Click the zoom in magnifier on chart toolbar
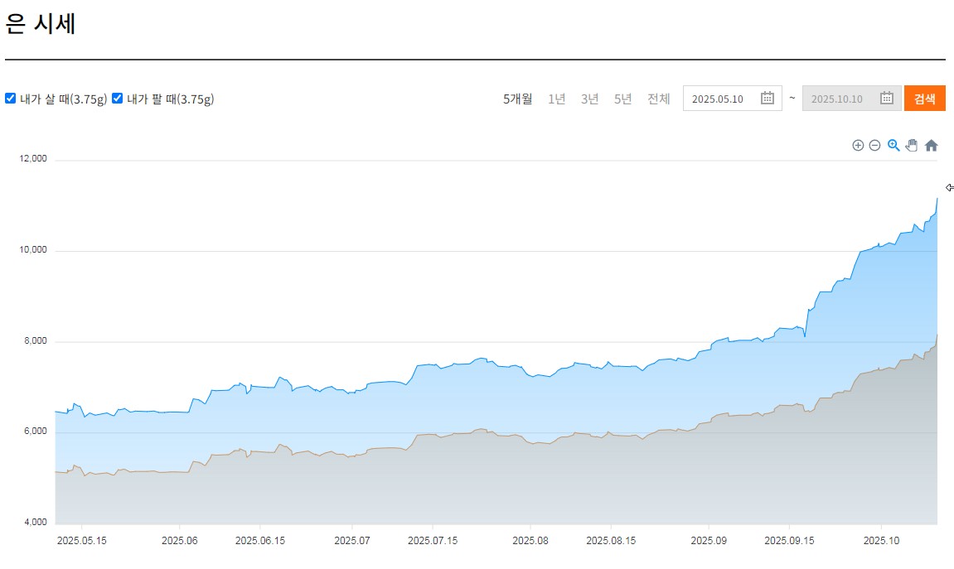The width and height of the screenshot is (954, 569). (x=858, y=146)
